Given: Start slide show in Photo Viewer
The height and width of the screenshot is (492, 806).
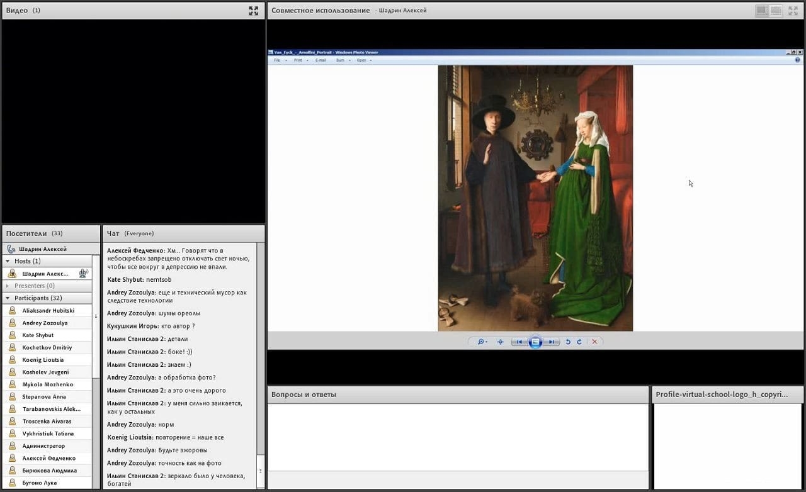Looking at the screenshot, I should point(535,342).
